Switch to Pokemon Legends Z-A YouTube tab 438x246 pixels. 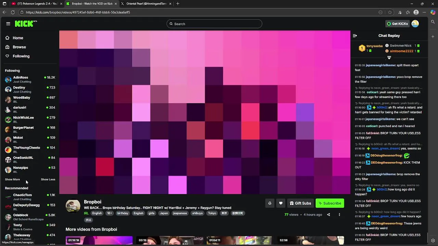click(x=36, y=4)
